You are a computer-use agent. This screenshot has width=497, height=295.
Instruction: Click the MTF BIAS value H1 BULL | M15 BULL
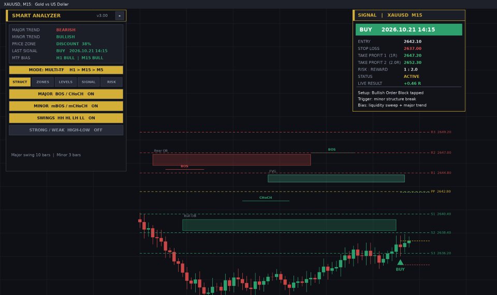coord(80,57)
